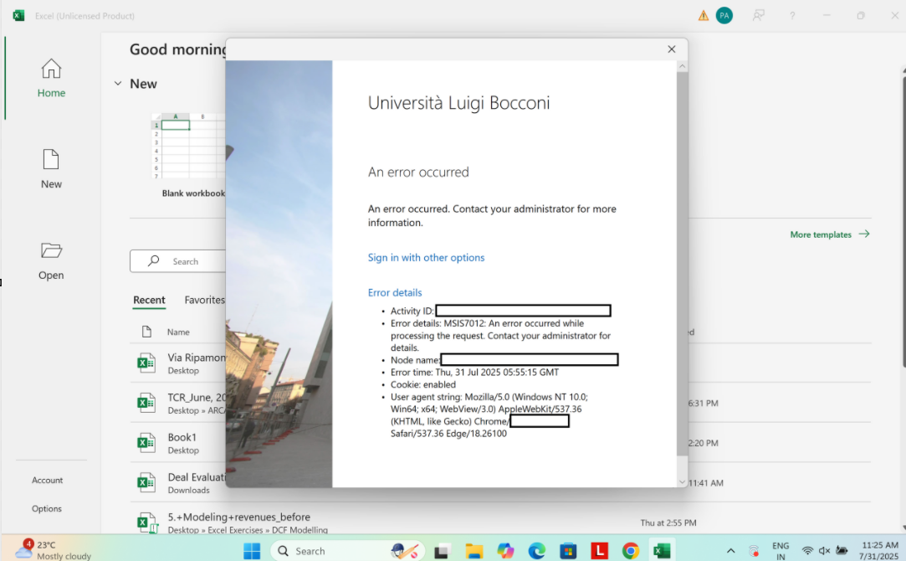
Task: Open the TCR_June recent file
Action: coord(197,403)
